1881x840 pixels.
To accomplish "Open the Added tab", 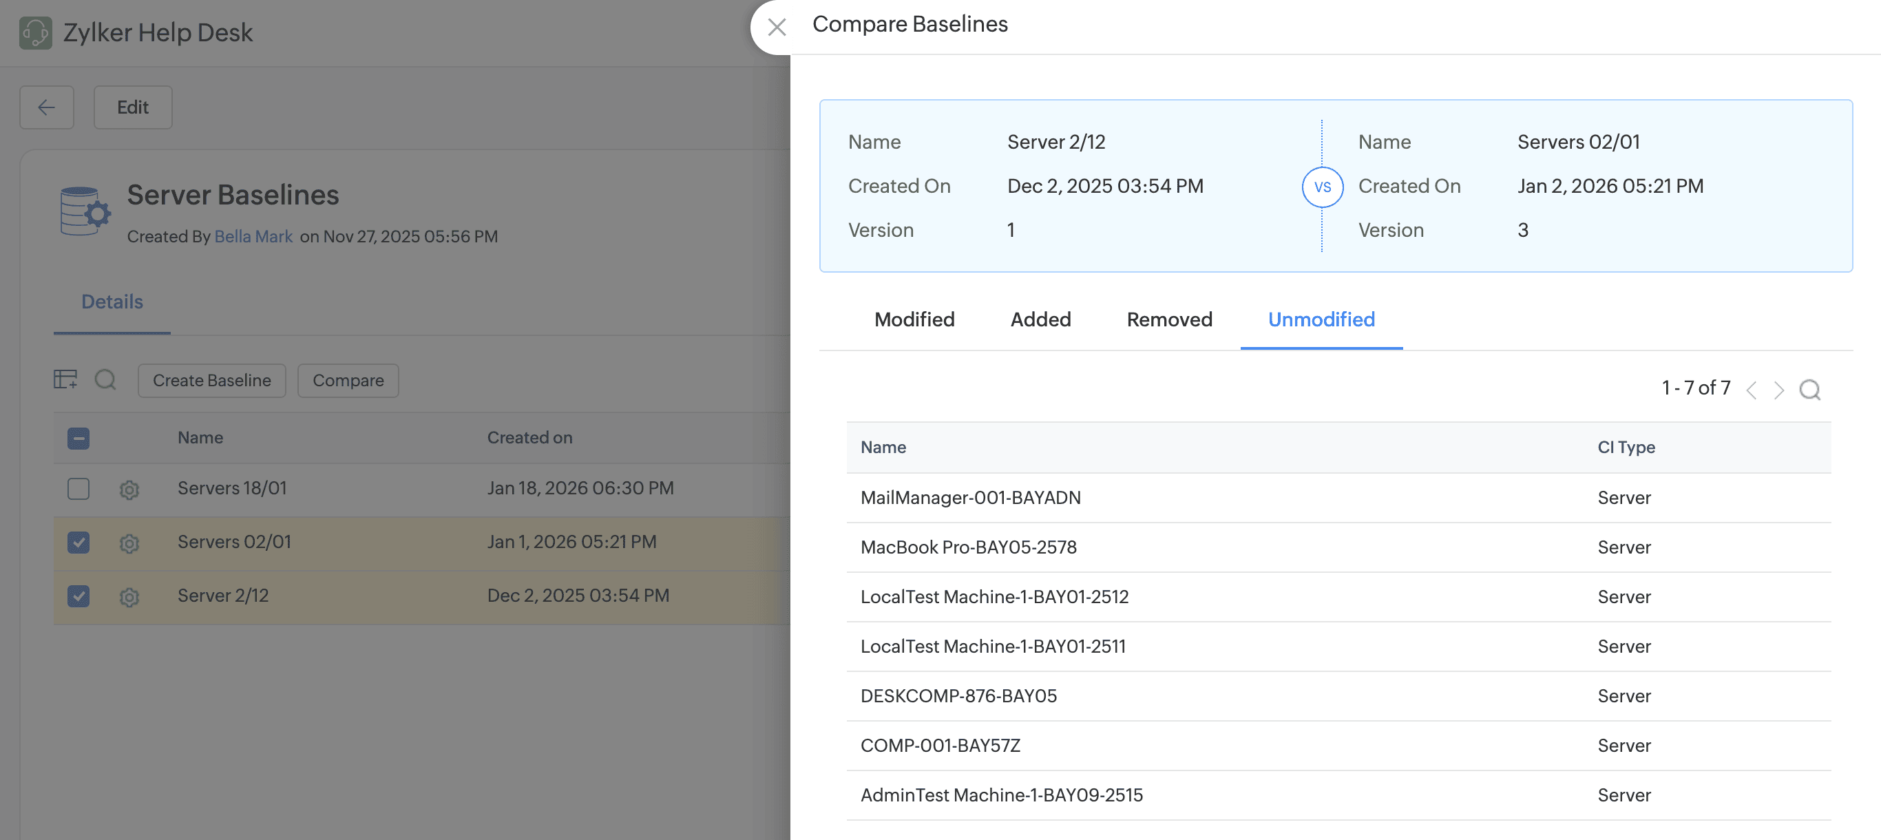I will coord(1040,319).
